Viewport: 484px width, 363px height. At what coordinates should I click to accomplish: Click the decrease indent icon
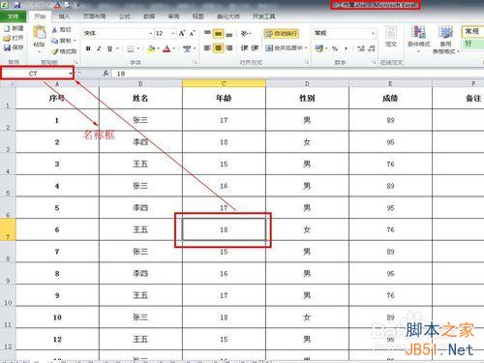coord(244,48)
